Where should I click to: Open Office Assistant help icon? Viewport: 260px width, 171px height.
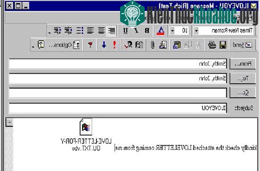tap(41, 44)
